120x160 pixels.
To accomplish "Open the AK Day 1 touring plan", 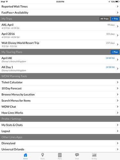I will (60, 68).
